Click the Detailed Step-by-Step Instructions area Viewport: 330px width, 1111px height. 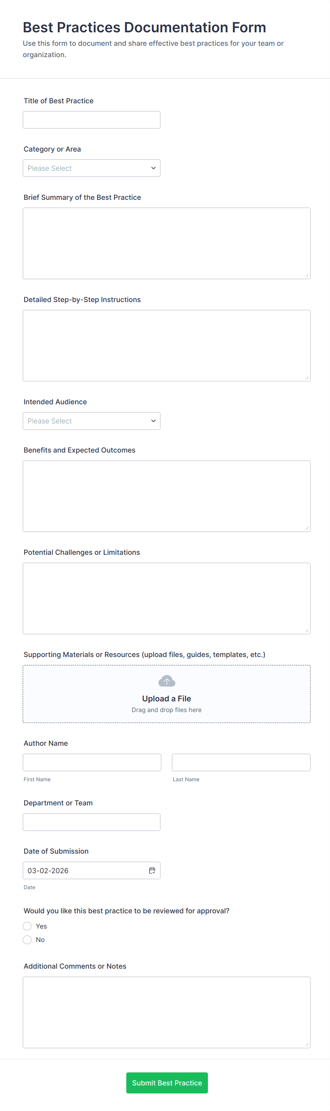coord(166,345)
